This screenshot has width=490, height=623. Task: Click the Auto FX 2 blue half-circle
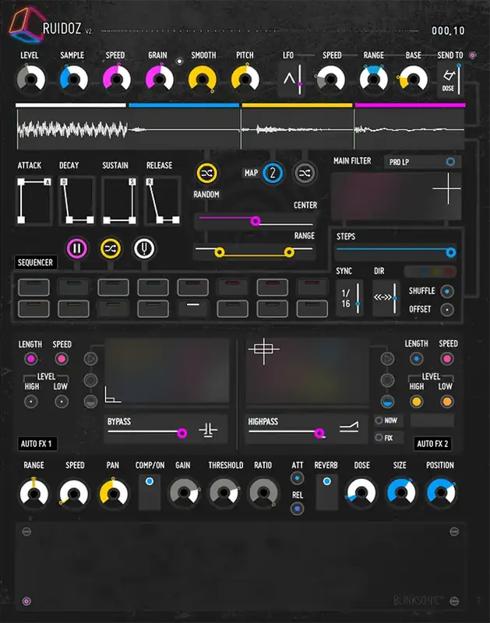(x=387, y=402)
